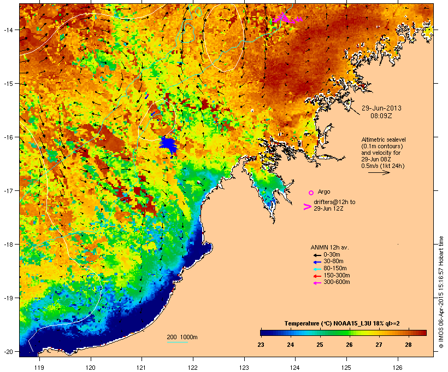Click the latitude axis label -18
Image resolution: width=448 pixels, height=372 pixels.
point(8,245)
